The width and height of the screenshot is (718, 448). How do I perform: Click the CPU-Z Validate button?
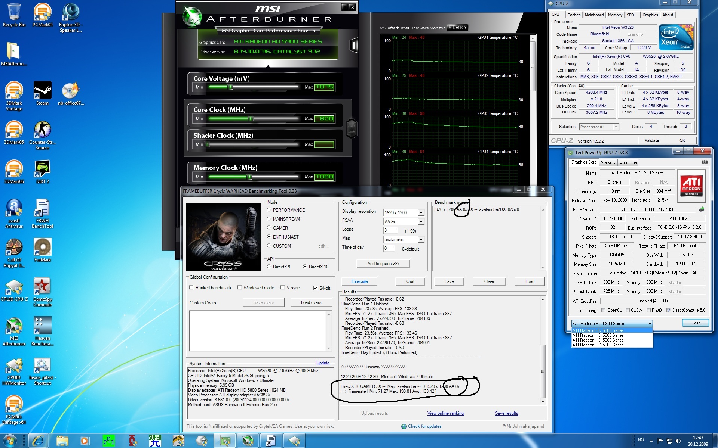[x=652, y=140]
